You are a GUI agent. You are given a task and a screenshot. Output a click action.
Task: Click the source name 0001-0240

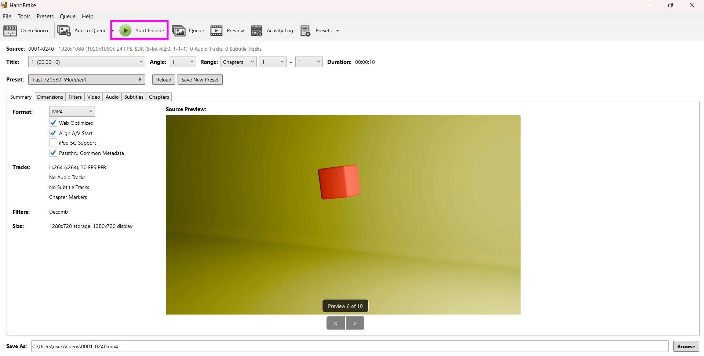[41, 49]
